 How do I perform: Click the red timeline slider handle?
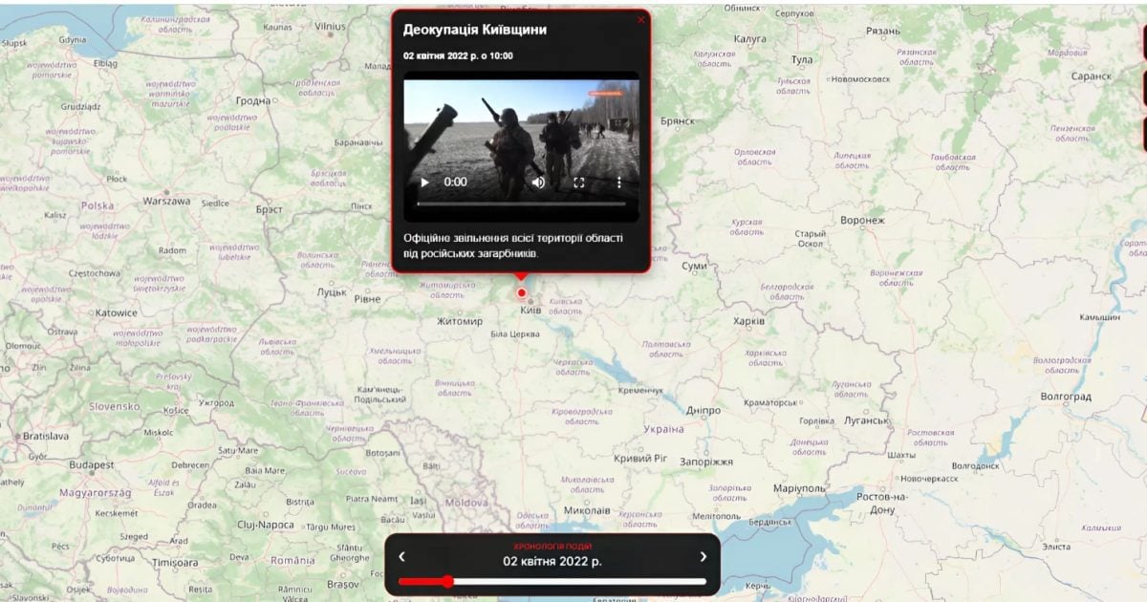pos(447,581)
